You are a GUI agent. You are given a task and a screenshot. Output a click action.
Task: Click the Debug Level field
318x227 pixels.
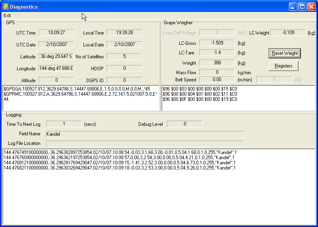(x=184, y=124)
